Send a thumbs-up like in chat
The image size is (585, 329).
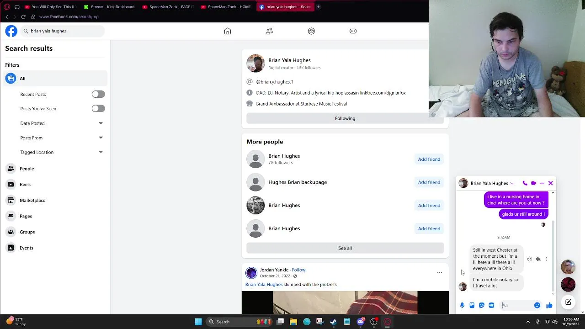click(x=549, y=305)
